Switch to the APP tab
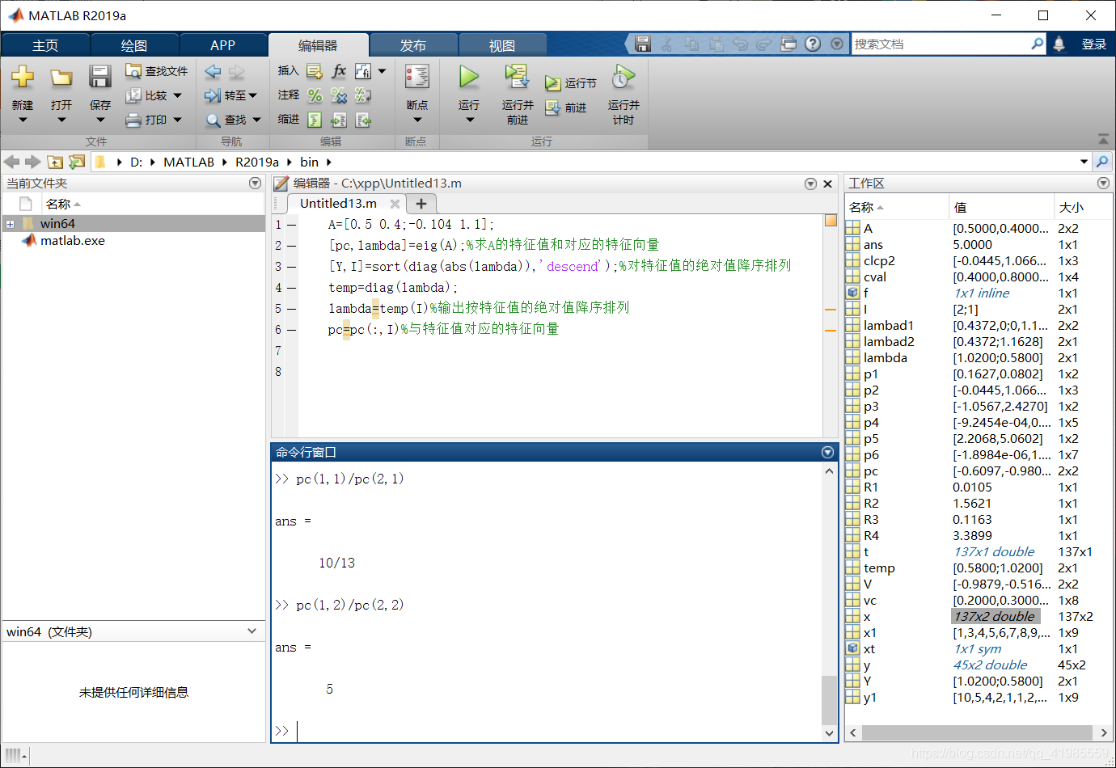Screen dimensions: 1116x768 222,45
